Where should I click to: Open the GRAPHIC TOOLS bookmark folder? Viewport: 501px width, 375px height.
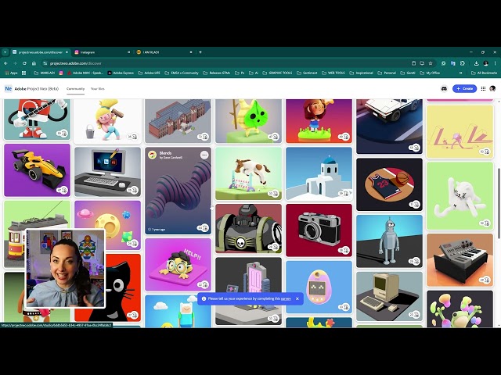(x=277, y=73)
